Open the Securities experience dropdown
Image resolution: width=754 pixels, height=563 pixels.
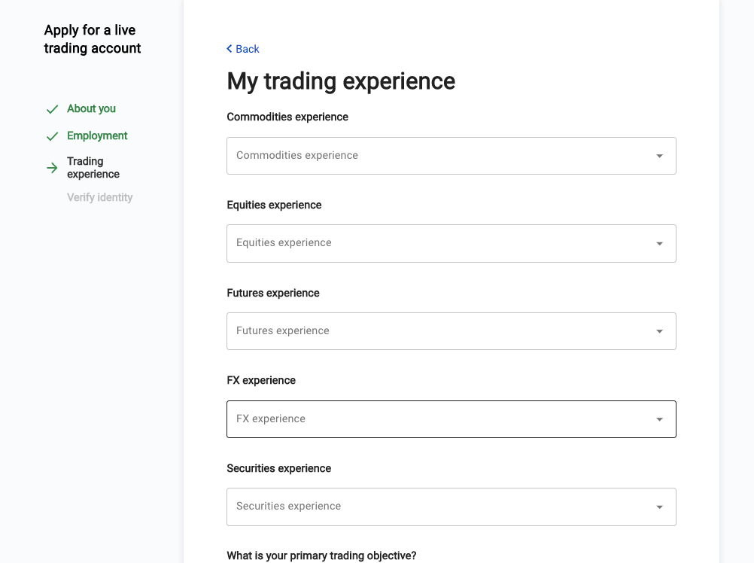pos(451,507)
